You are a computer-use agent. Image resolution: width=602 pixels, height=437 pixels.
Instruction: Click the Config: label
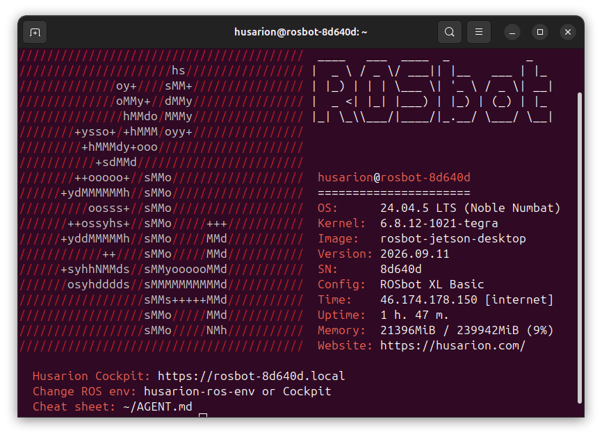342,284
